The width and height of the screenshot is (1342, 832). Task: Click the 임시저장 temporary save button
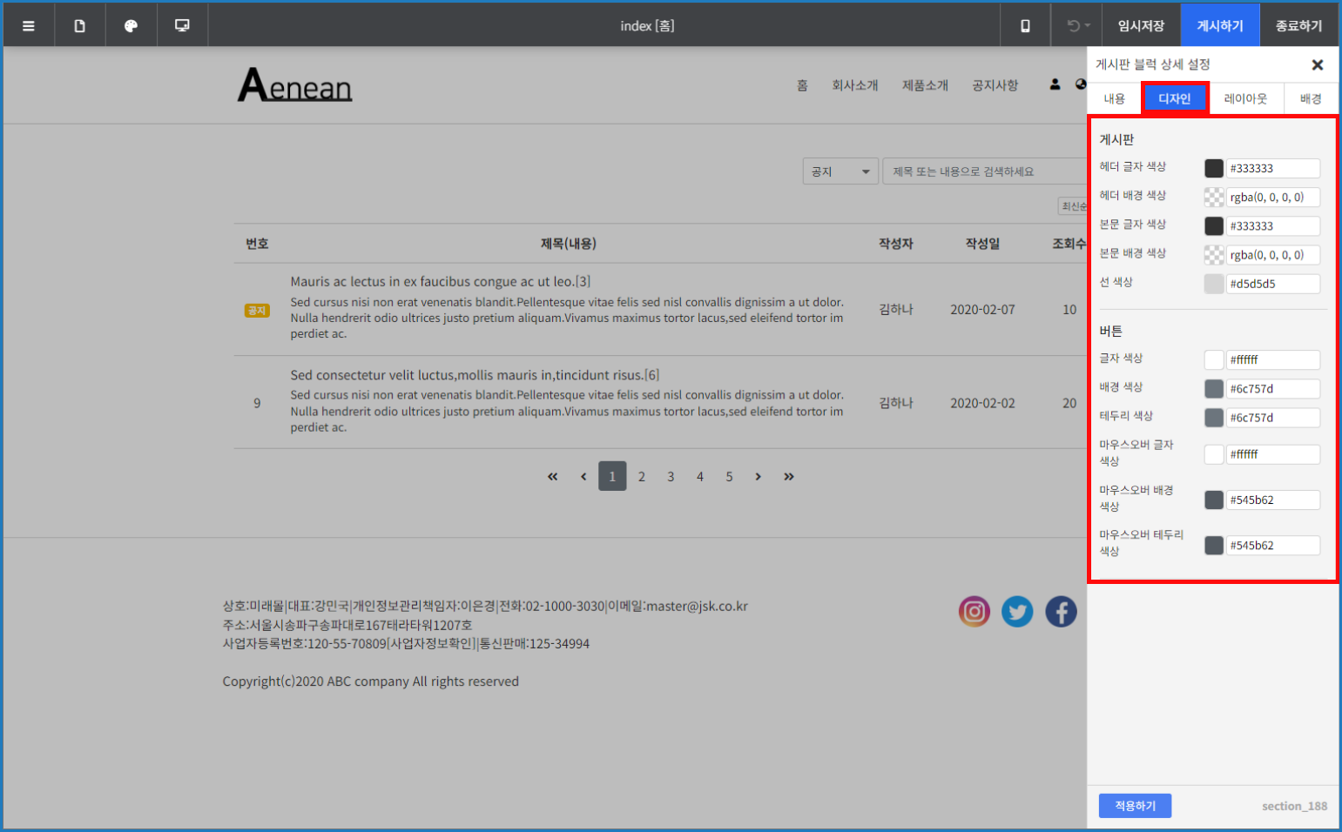click(1141, 26)
